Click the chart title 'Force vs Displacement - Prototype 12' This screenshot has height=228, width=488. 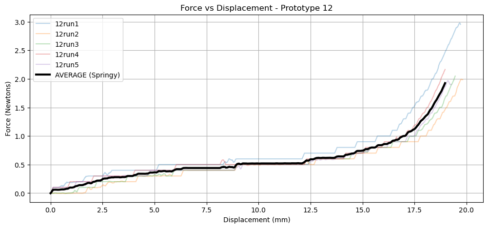256,8
